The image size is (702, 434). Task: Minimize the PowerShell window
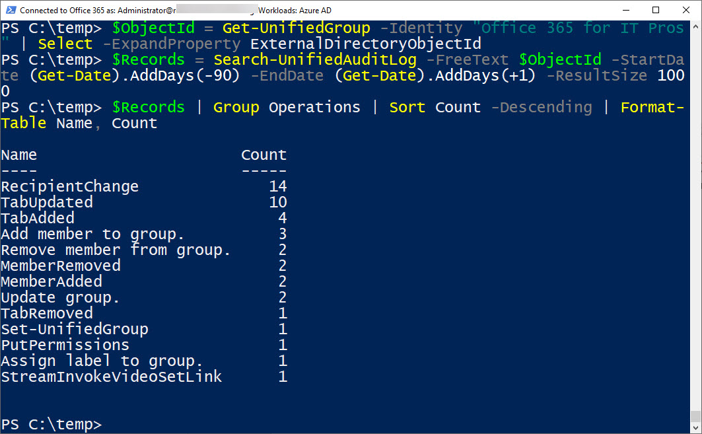(625, 11)
